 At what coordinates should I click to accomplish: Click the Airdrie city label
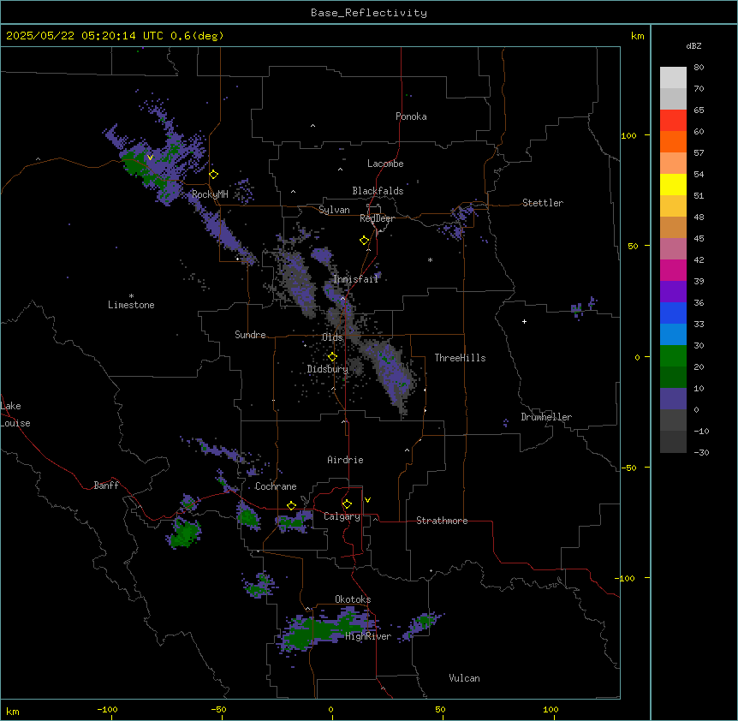click(345, 460)
